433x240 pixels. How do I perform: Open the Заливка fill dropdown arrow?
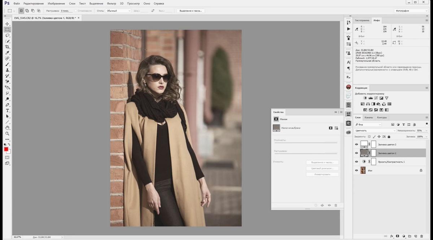click(427, 137)
